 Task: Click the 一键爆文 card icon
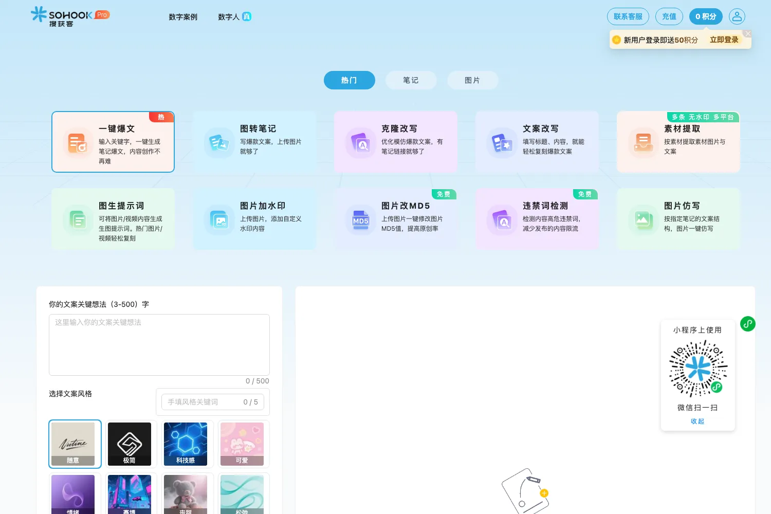(78, 142)
